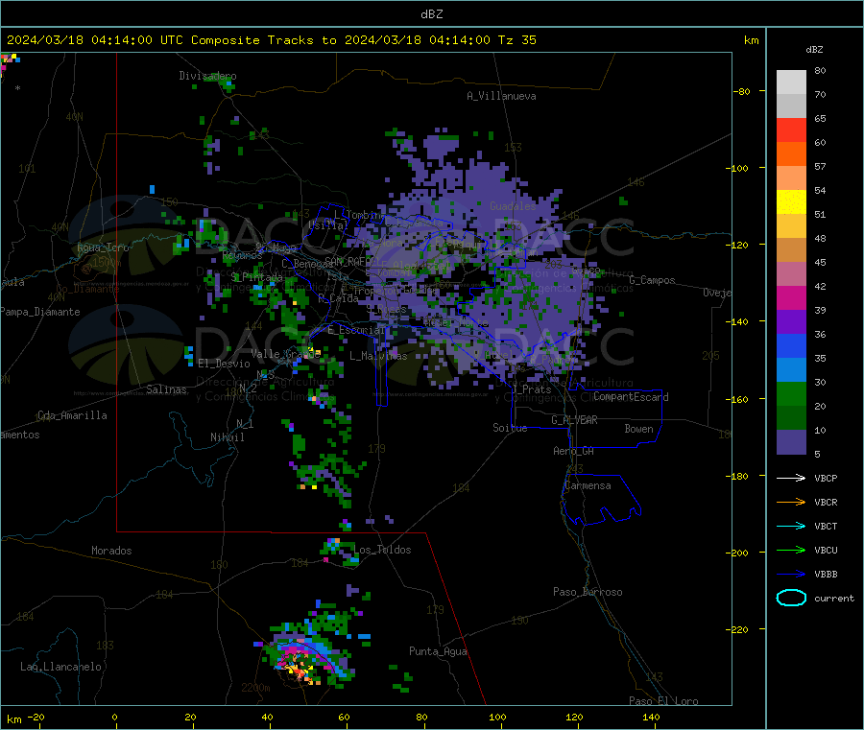The height and width of the screenshot is (730, 864).
Task: Click the 'G_ALVEAR' label
Action: point(574,420)
